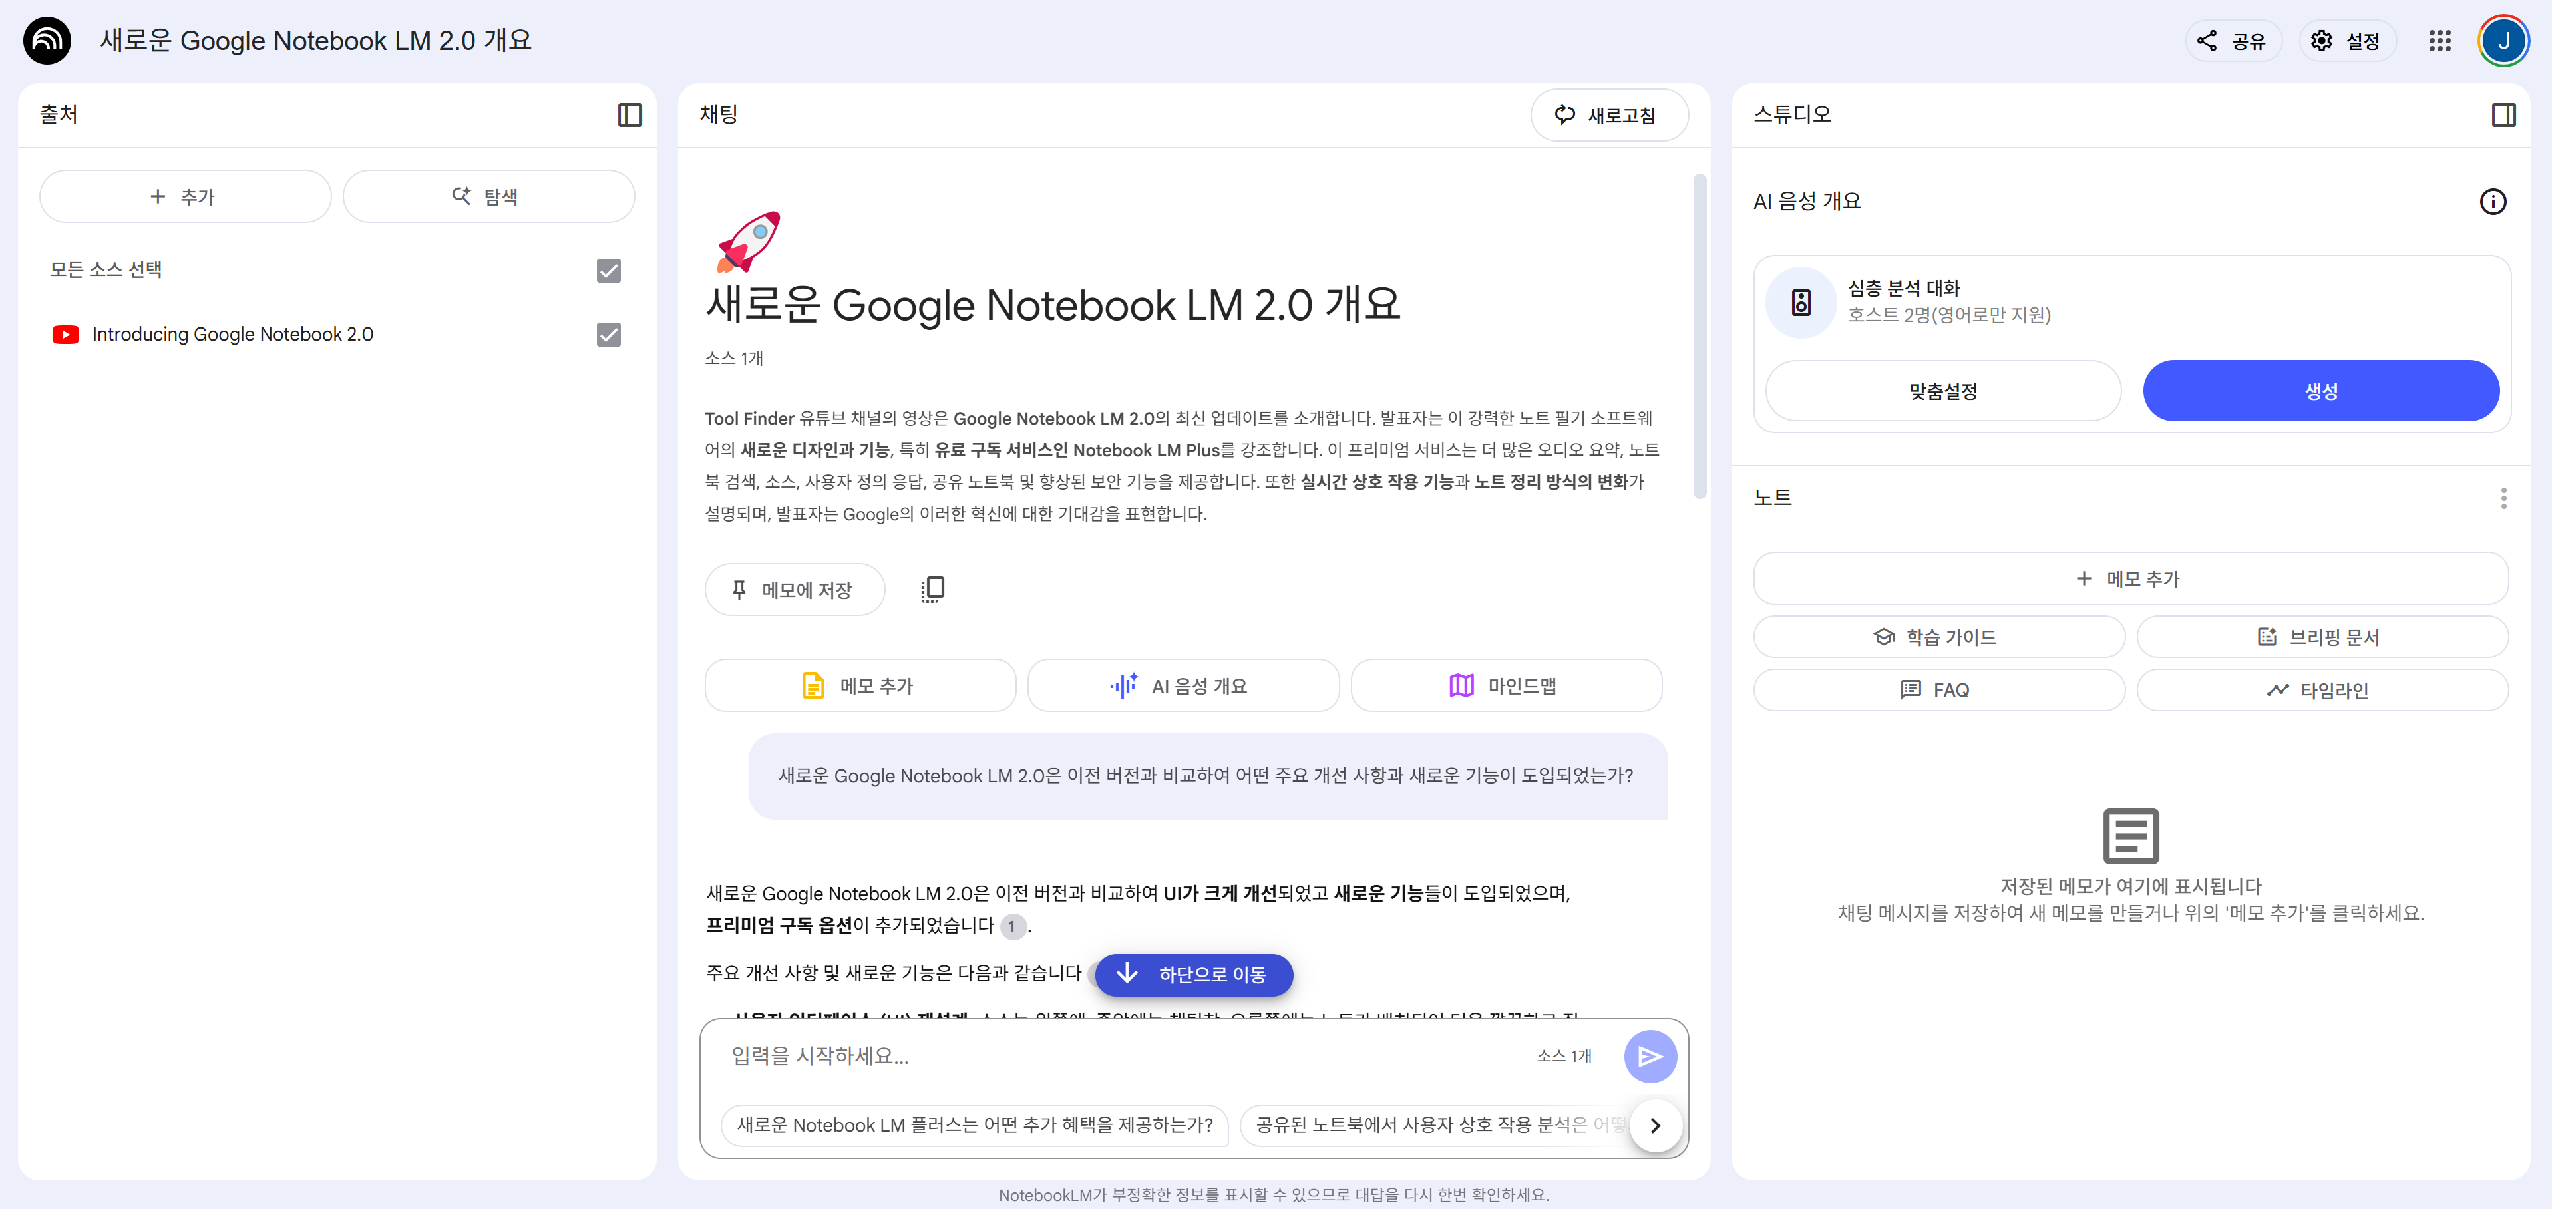Toggle Introducing Google Notebook 2.0 checkbox

(x=608, y=335)
